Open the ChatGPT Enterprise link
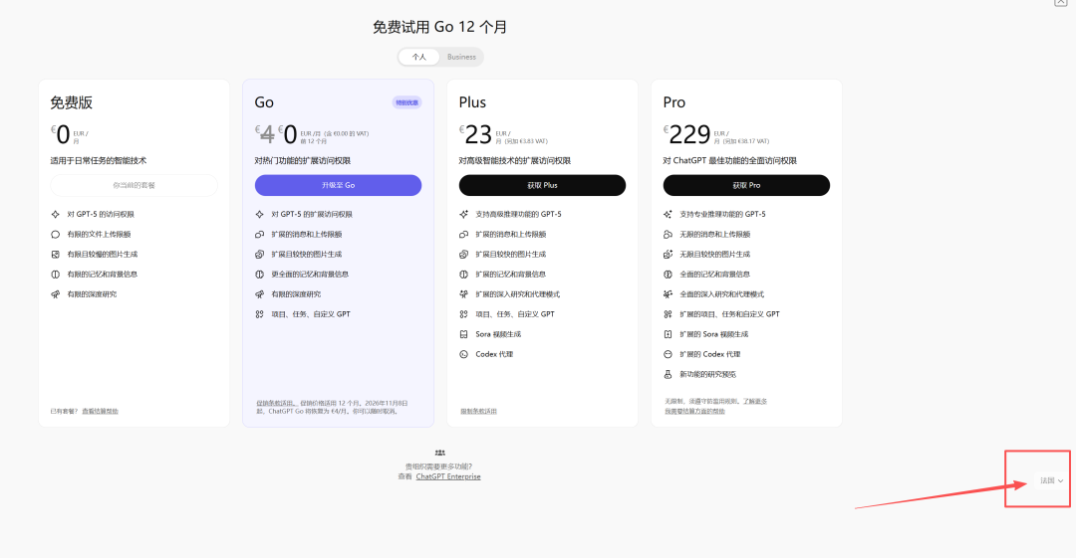Viewport: 1076px width, 558px height. click(448, 476)
